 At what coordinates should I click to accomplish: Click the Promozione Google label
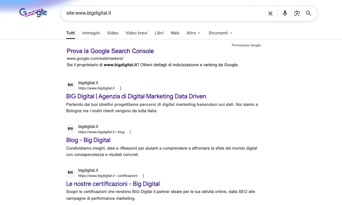(x=246, y=45)
